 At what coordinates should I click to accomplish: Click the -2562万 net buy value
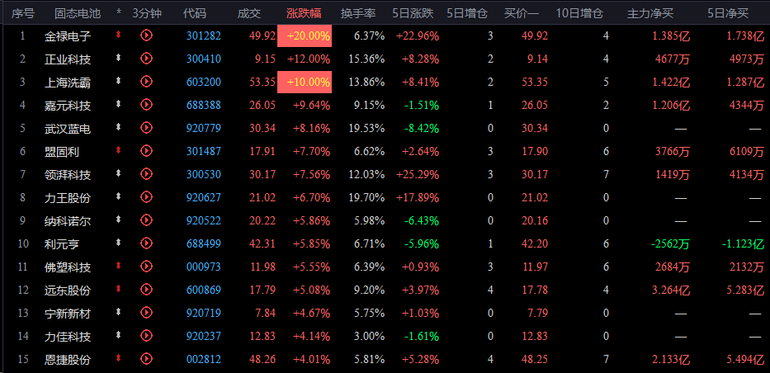pos(668,243)
